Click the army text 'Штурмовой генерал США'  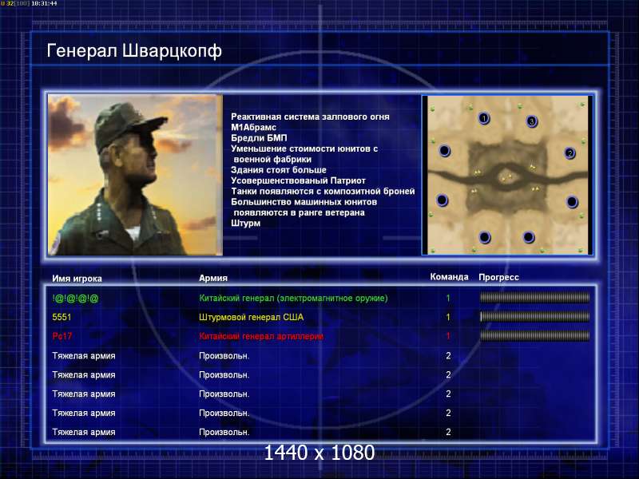[251, 317]
